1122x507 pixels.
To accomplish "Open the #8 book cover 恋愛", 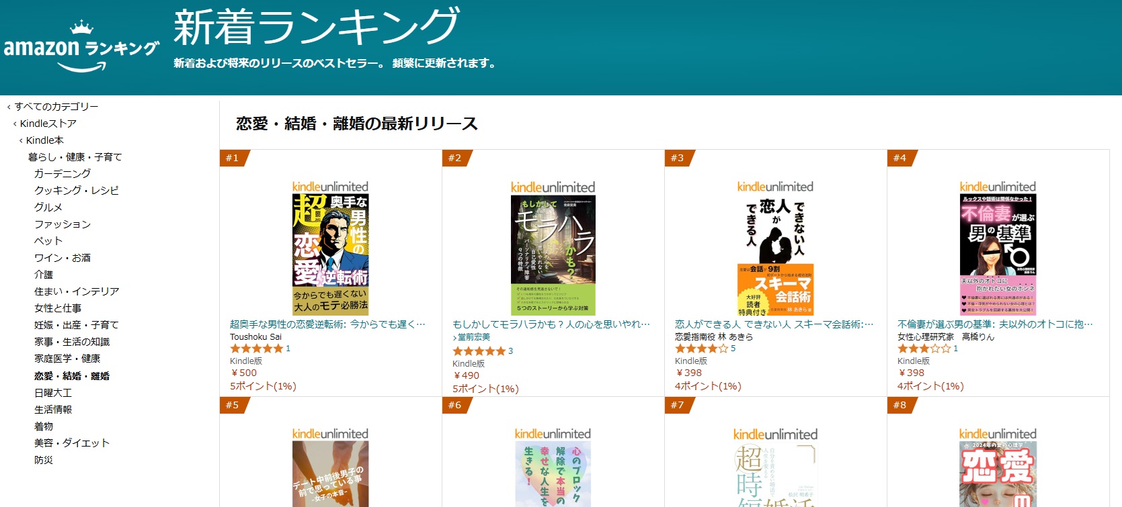I will (998, 474).
